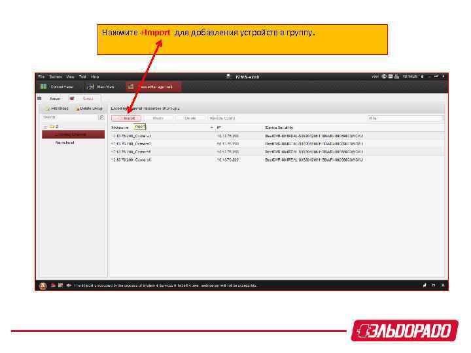This screenshot has height=353, width=471.
Task: Click the serial number of the first row
Action: coord(314,136)
